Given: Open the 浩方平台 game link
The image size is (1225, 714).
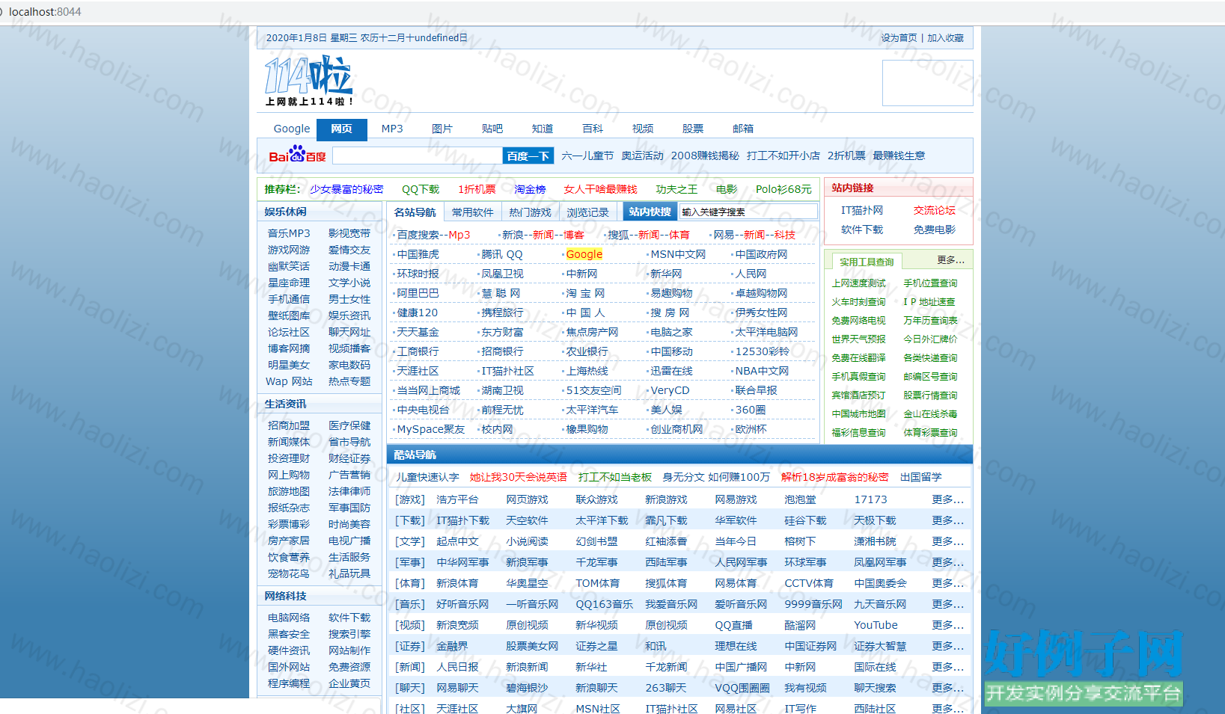Looking at the screenshot, I should [x=457, y=499].
